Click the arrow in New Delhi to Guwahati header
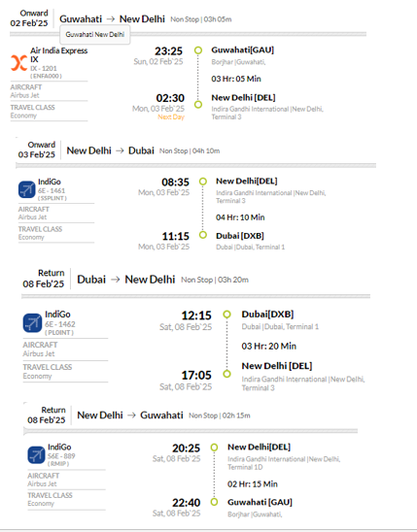The height and width of the screenshot is (532, 417). click(131, 416)
